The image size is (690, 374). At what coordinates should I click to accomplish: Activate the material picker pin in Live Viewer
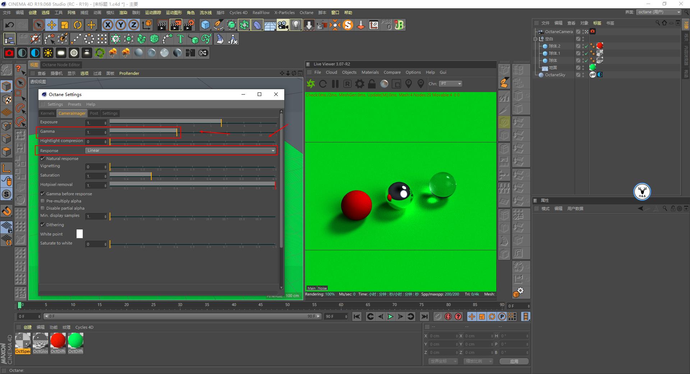421,84
